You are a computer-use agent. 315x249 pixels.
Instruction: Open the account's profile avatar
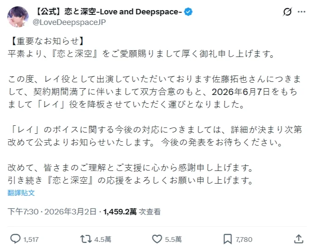click(18, 17)
